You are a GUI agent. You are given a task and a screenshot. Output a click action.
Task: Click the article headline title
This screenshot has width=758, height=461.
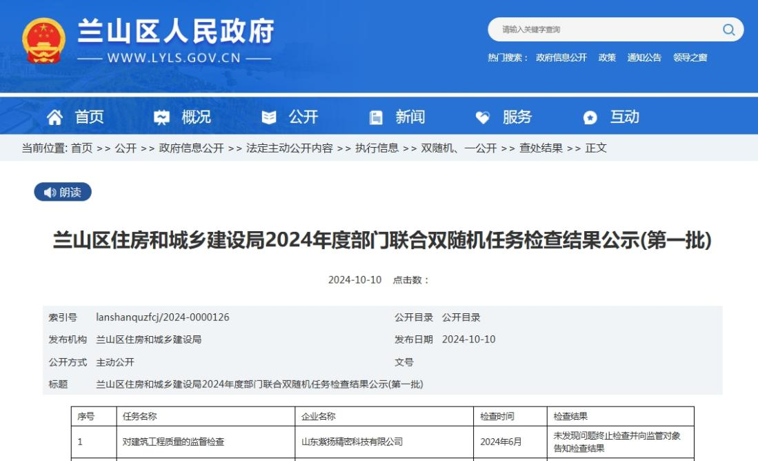(382, 240)
